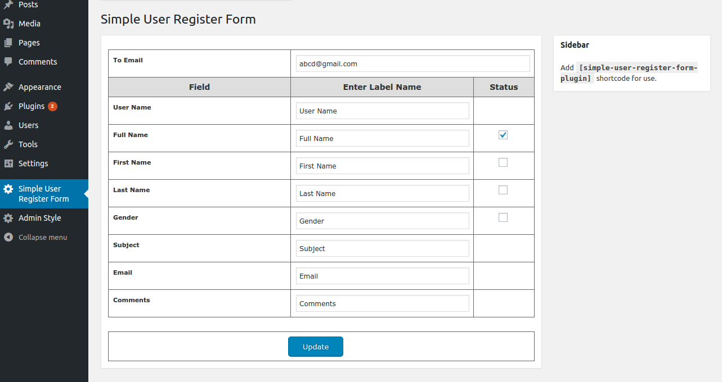Viewport: 722px width, 382px height.
Task: Open Pages via its pages icon
Action: tap(9, 43)
